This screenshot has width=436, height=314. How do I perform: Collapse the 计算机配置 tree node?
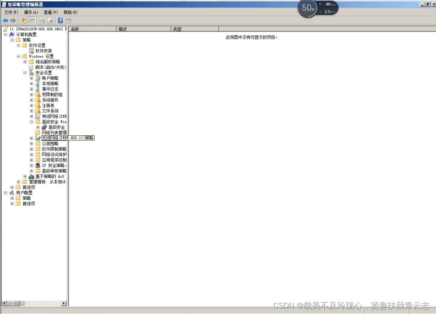tap(5, 34)
